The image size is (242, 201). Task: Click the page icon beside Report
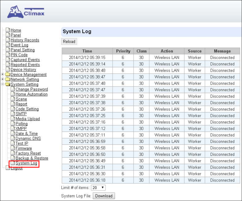[13, 104]
